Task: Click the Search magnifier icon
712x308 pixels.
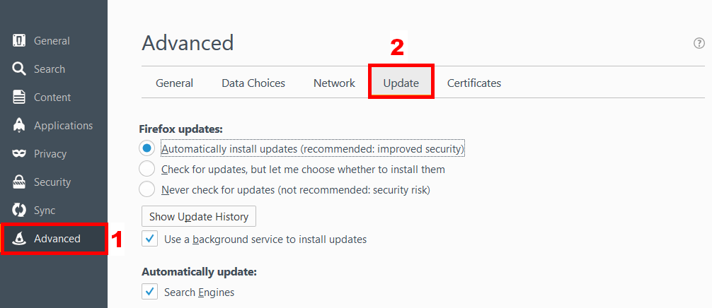Action: coord(19,69)
